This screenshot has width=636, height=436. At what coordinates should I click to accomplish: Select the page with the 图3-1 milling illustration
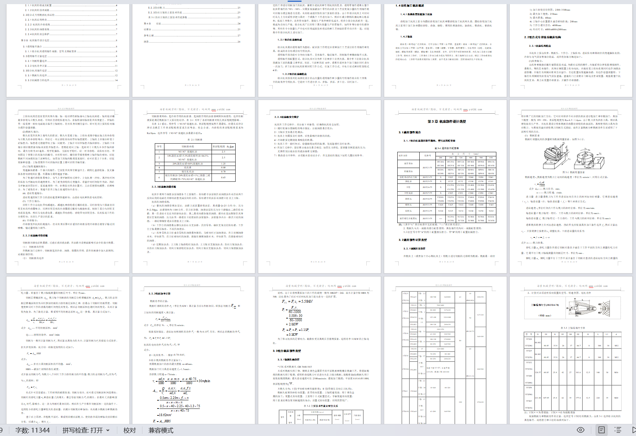571,187
